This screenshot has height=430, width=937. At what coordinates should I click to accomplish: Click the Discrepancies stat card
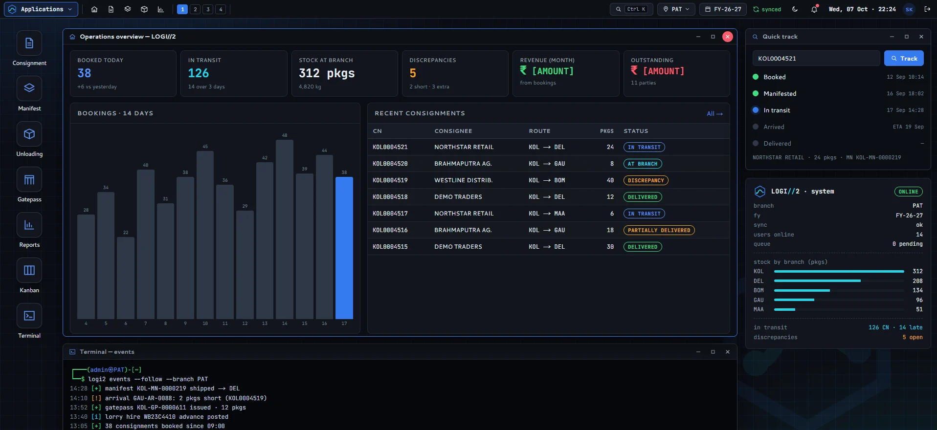click(455, 74)
